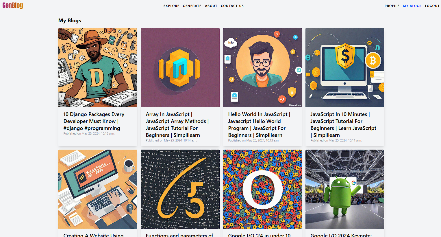Click 'Published on May 25, 2024, 10:13 a.m.'

tap(254, 140)
